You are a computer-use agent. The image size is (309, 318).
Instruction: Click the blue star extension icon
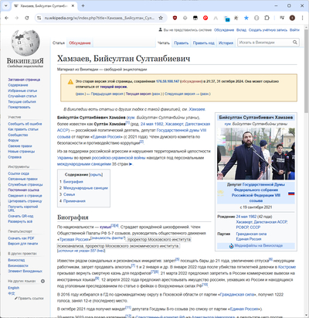point(246,18)
